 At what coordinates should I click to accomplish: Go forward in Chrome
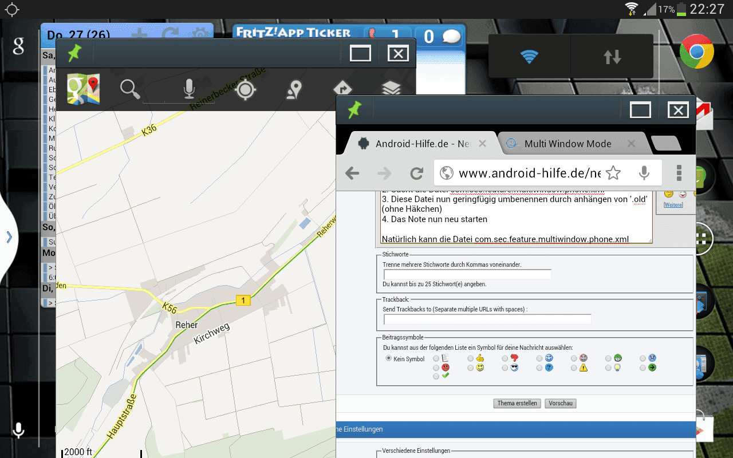[x=384, y=173]
